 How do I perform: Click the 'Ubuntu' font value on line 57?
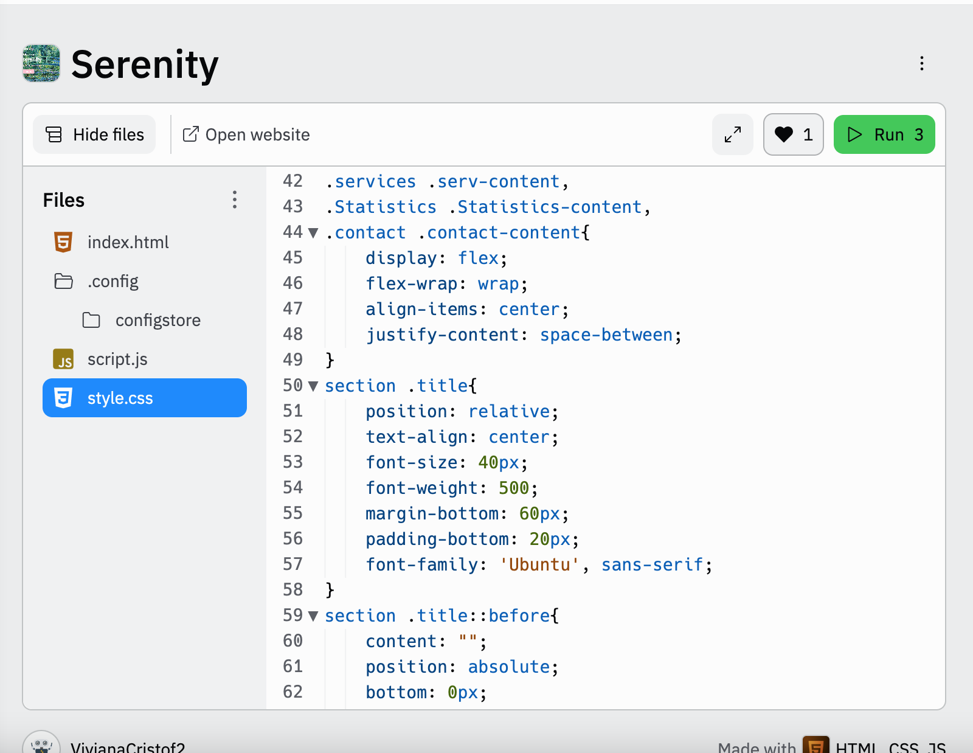539,564
